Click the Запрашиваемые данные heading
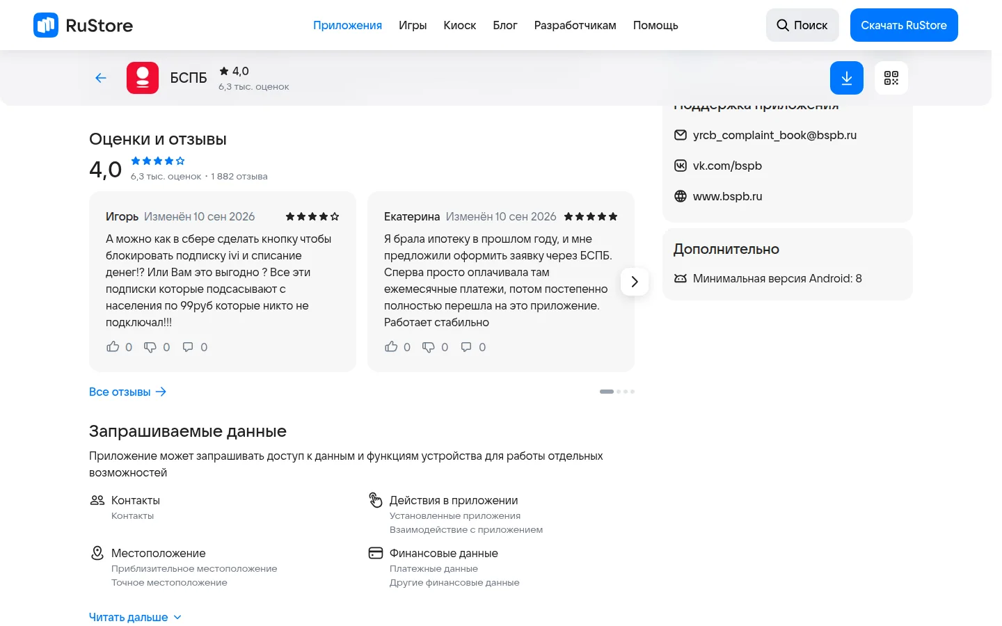 (188, 431)
